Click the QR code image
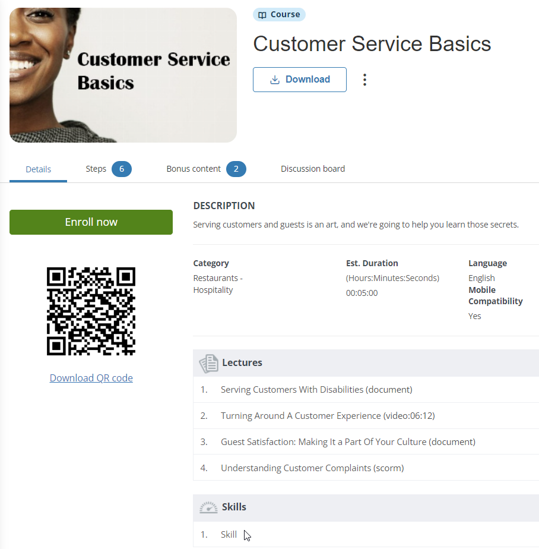Image resolution: width=539 pixels, height=549 pixels. coord(91,311)
